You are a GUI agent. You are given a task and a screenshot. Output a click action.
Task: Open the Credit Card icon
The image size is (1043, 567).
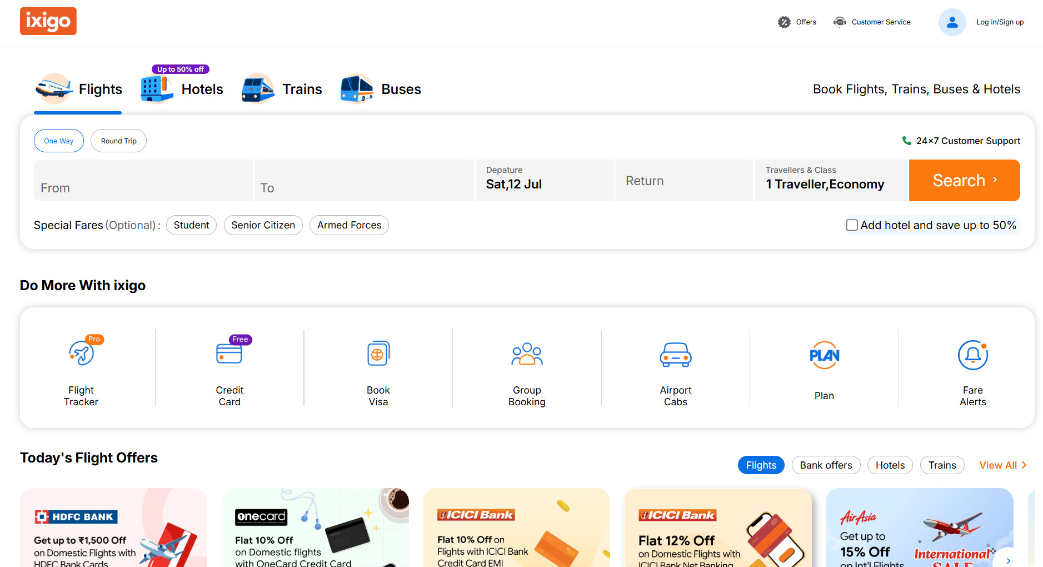229,354
